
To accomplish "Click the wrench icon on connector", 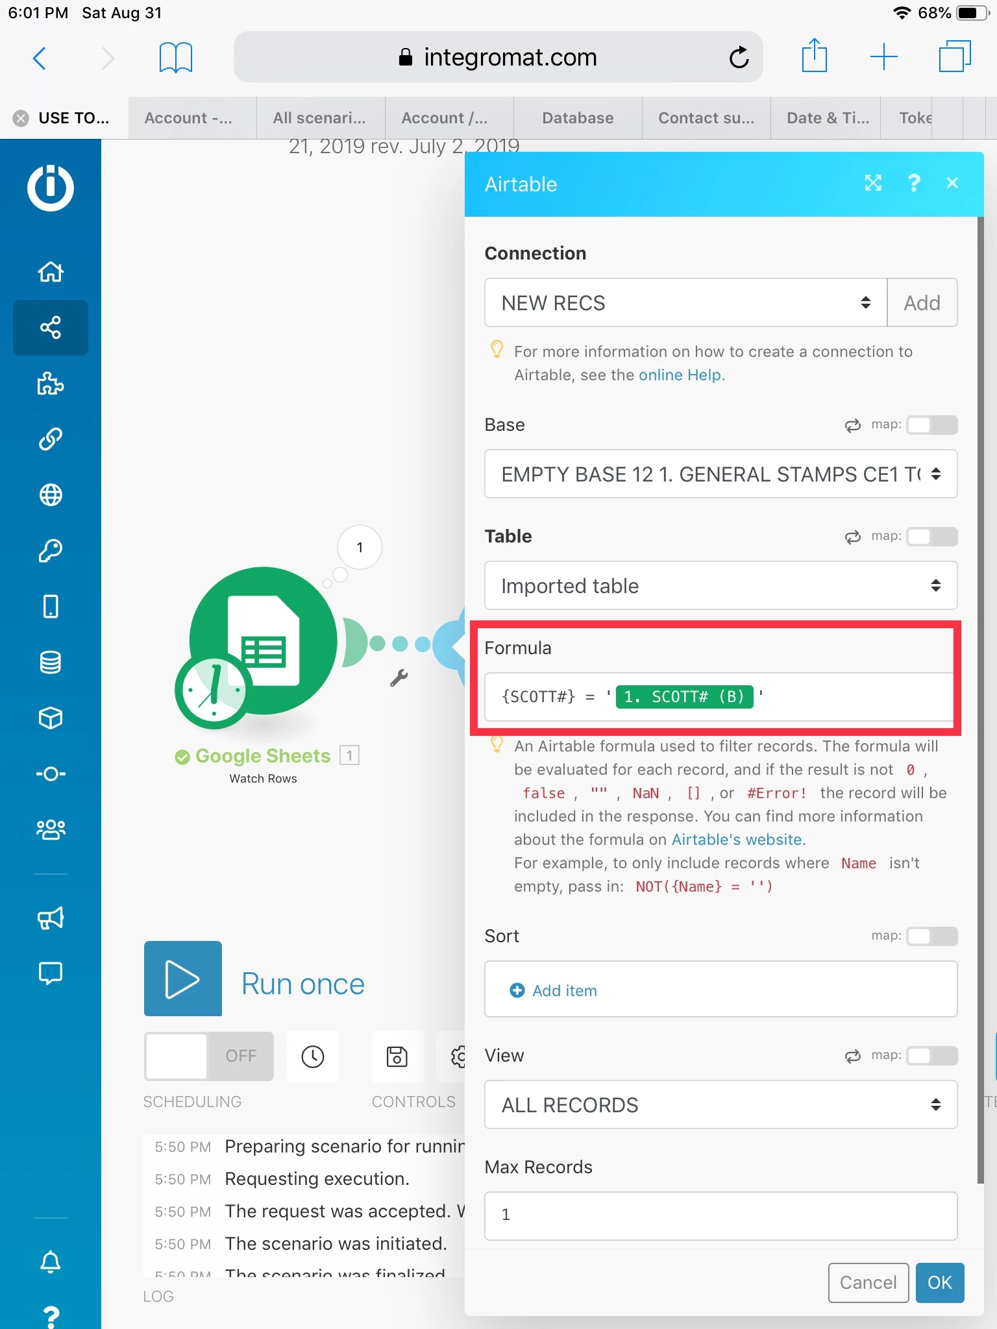I will point(399,678).
